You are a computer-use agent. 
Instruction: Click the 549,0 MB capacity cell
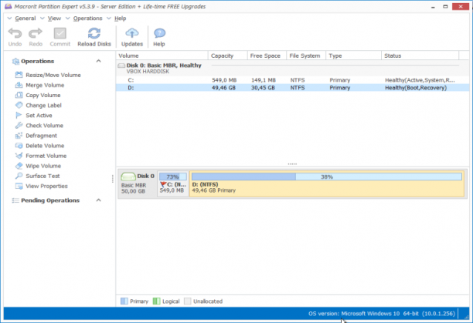[224, 80]
